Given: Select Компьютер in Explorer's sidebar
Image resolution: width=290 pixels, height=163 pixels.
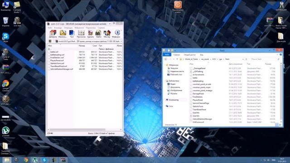Looking at the screenshot, I should pos(174,100).
